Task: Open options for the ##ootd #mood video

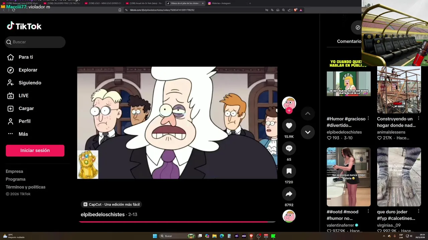Action: (368, 211)
